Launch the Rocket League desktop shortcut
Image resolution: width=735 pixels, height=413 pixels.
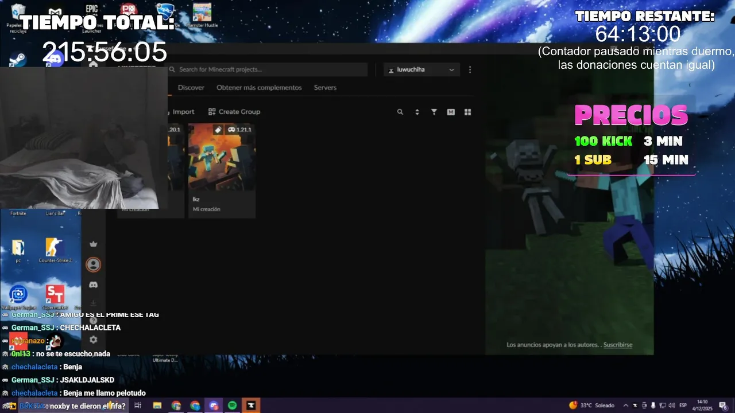click(x=166, y=13)
